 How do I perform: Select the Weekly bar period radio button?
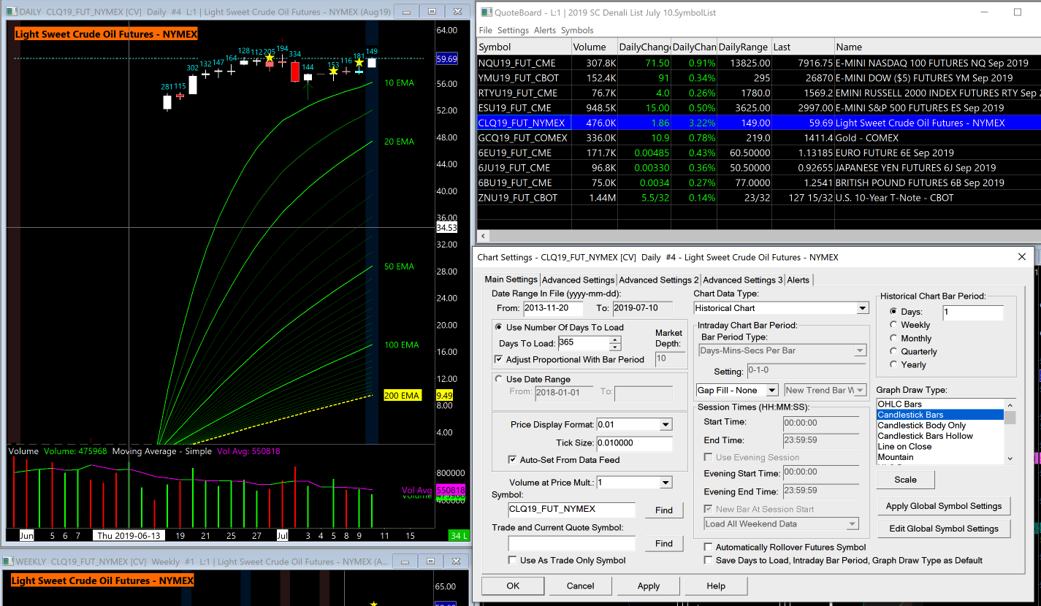pyautogui.click(x=893, y=325)
